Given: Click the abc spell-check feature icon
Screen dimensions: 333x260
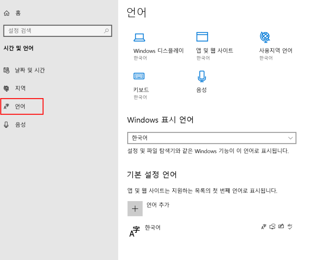Looking at the screenshot, I should click(x=290, y=227).
